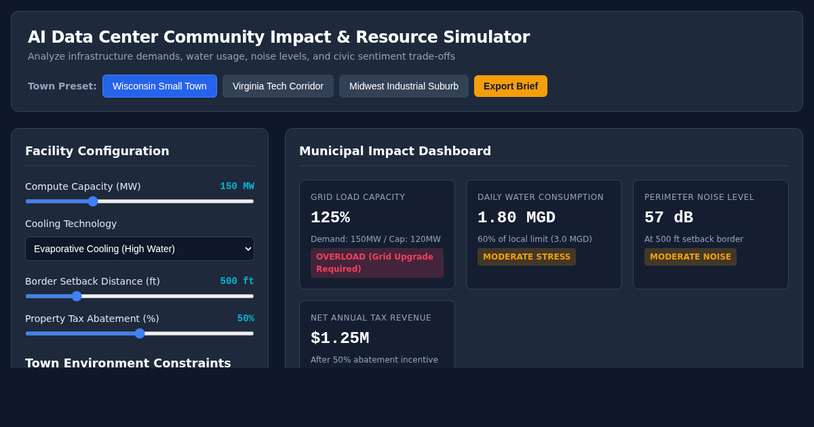Switch to Virginia Tech Corridor preset

(278, 86)
